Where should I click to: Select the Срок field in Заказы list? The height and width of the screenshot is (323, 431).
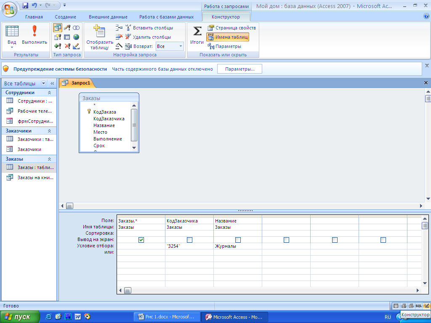click(99, 146)
